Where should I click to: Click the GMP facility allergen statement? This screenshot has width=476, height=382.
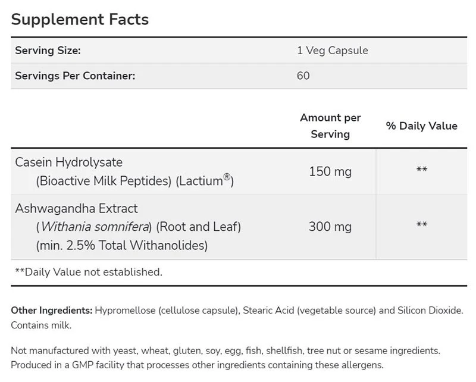(x=197, y=365)
